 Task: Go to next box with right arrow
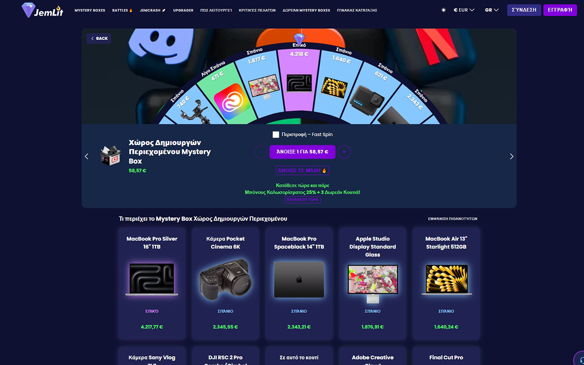(511, 156)
